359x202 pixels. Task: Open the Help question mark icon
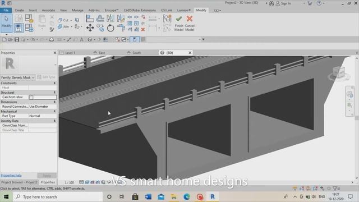(319, 3)
